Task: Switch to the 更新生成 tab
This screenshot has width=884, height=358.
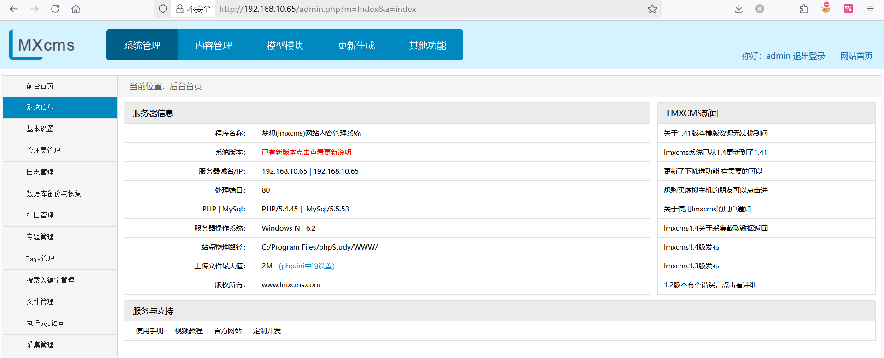Action: (356, 45)
